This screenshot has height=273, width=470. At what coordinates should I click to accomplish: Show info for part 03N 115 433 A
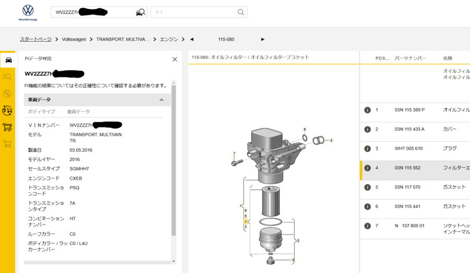368,130
